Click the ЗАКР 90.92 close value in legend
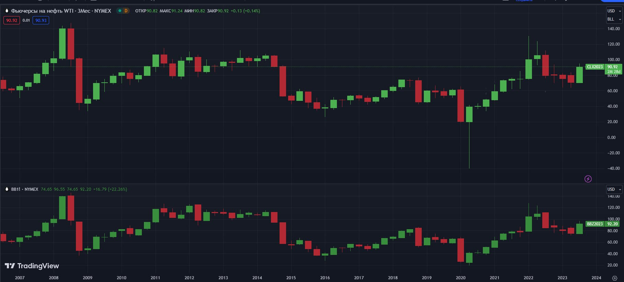The width and height of the screenshot is (624, 282). click(x=218, y=11)
